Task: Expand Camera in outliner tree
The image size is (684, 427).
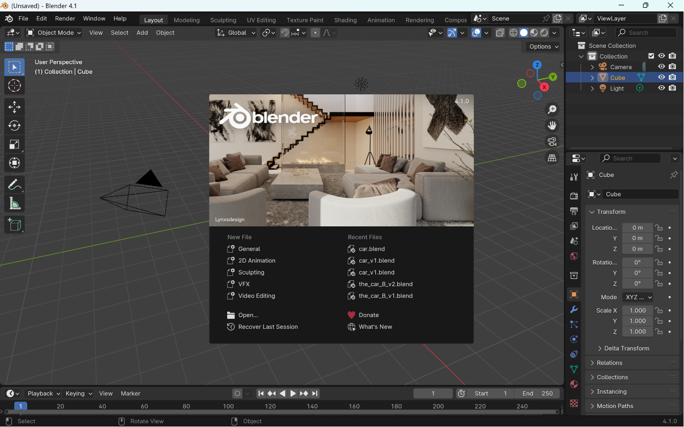Action: (592, 67)
